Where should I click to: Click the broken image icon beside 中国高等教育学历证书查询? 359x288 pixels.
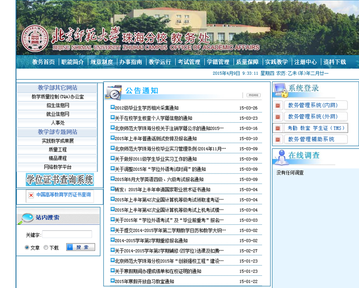(x=31, y=195)
